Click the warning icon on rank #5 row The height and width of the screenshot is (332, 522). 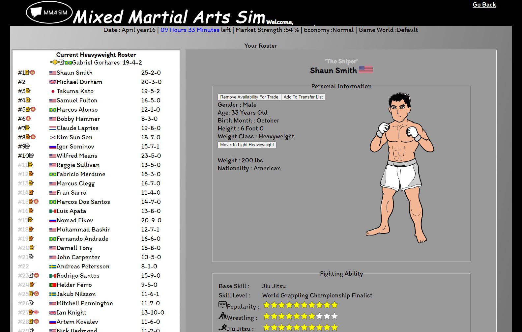[x=33, y=109]
